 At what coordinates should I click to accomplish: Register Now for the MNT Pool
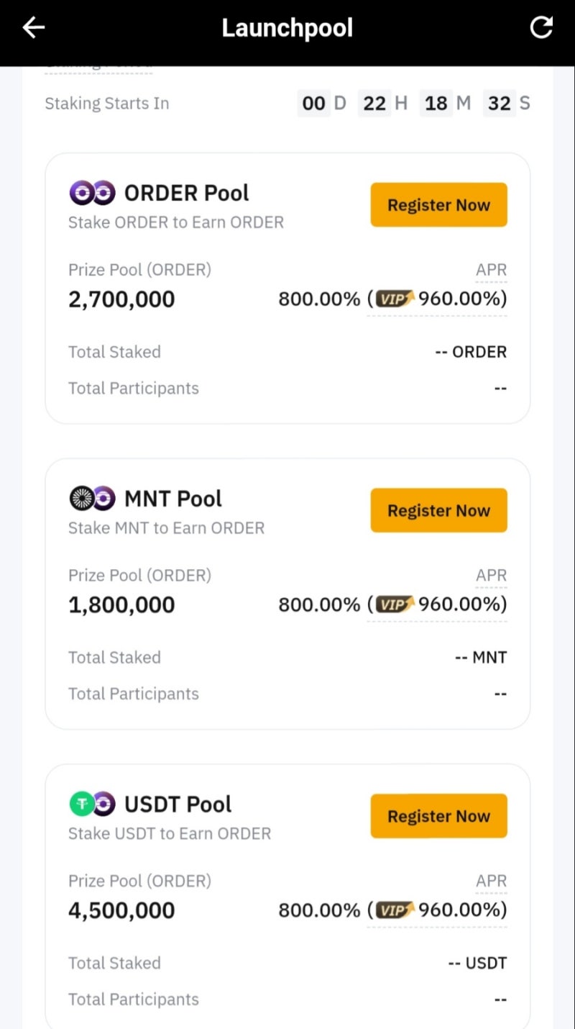point(438,511)
